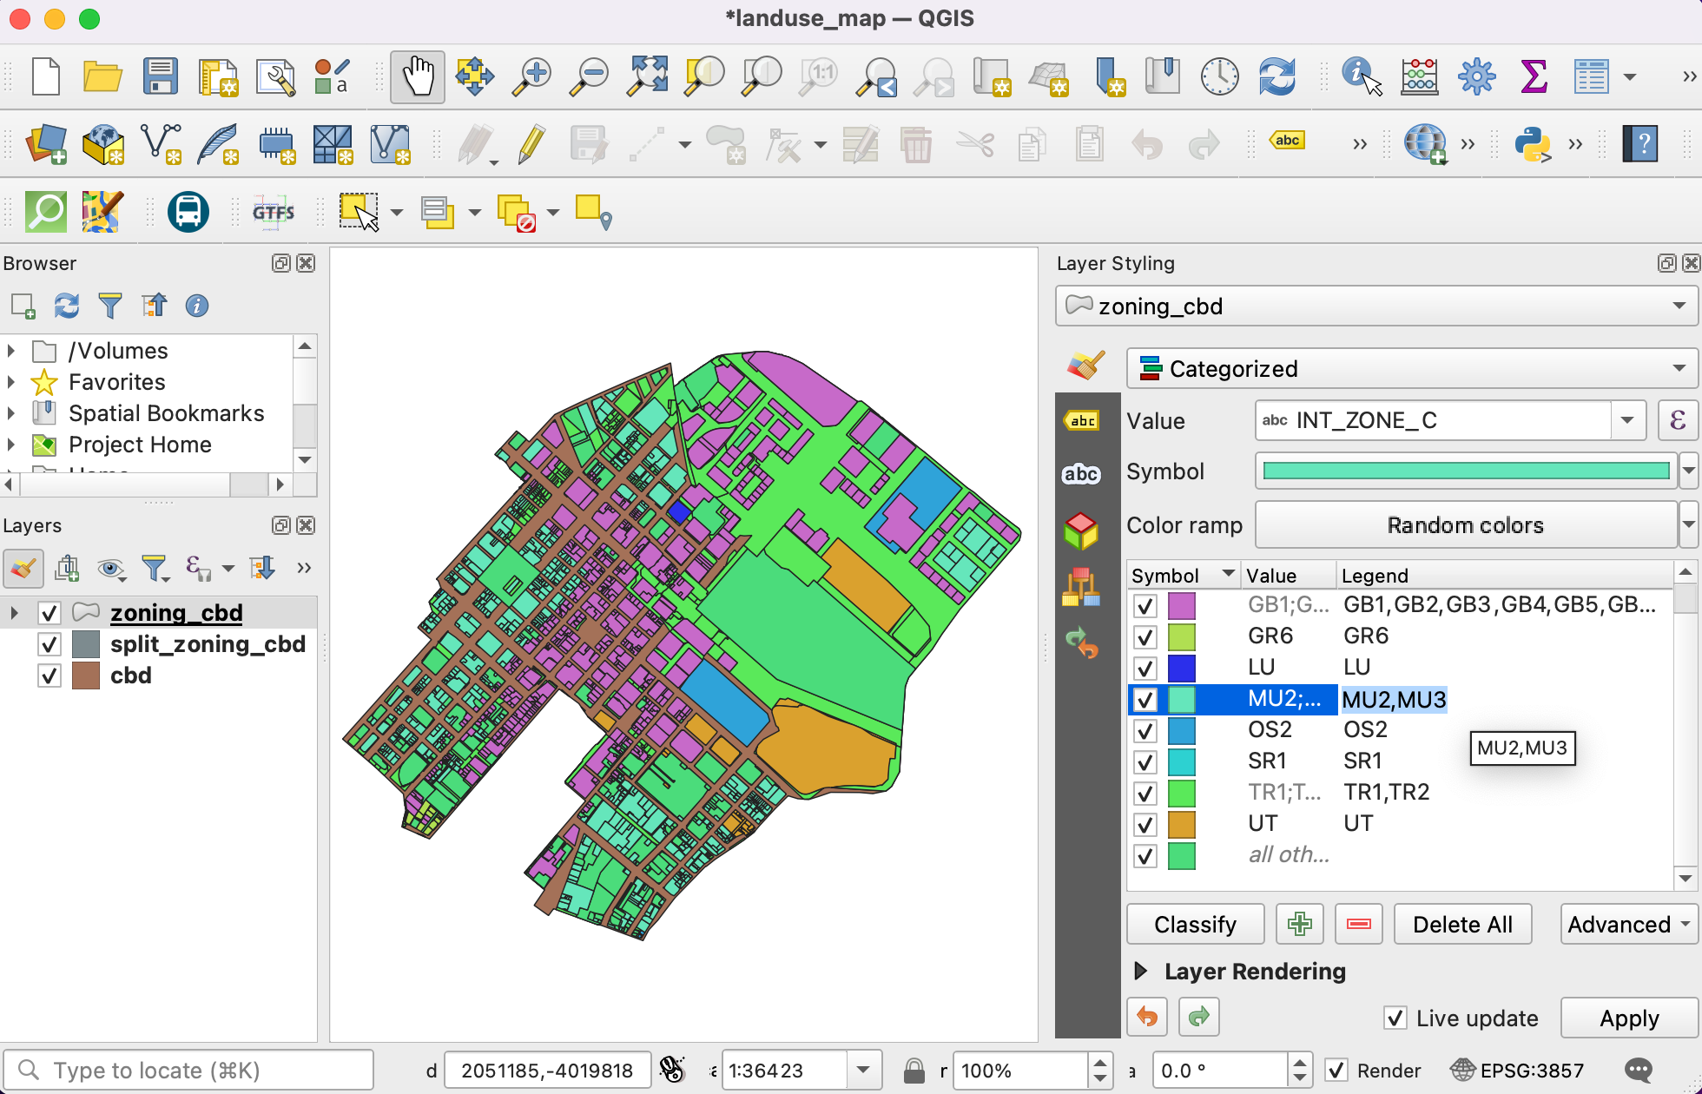Viewport: 1702px width, 1094px height.
Task: Expand the Layer Rendering section
Action: point(1141,972)
